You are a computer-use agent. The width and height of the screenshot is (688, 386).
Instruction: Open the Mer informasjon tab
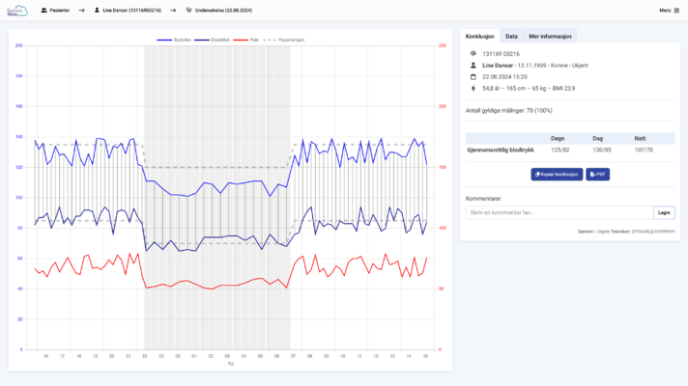[x=550, y=35]
